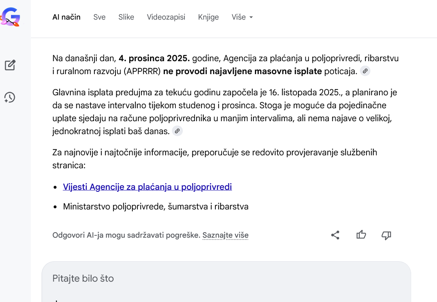The image size is (437, 302).
Task: Expand the 'Više' dropdown menu
Action: click(242, 17)
